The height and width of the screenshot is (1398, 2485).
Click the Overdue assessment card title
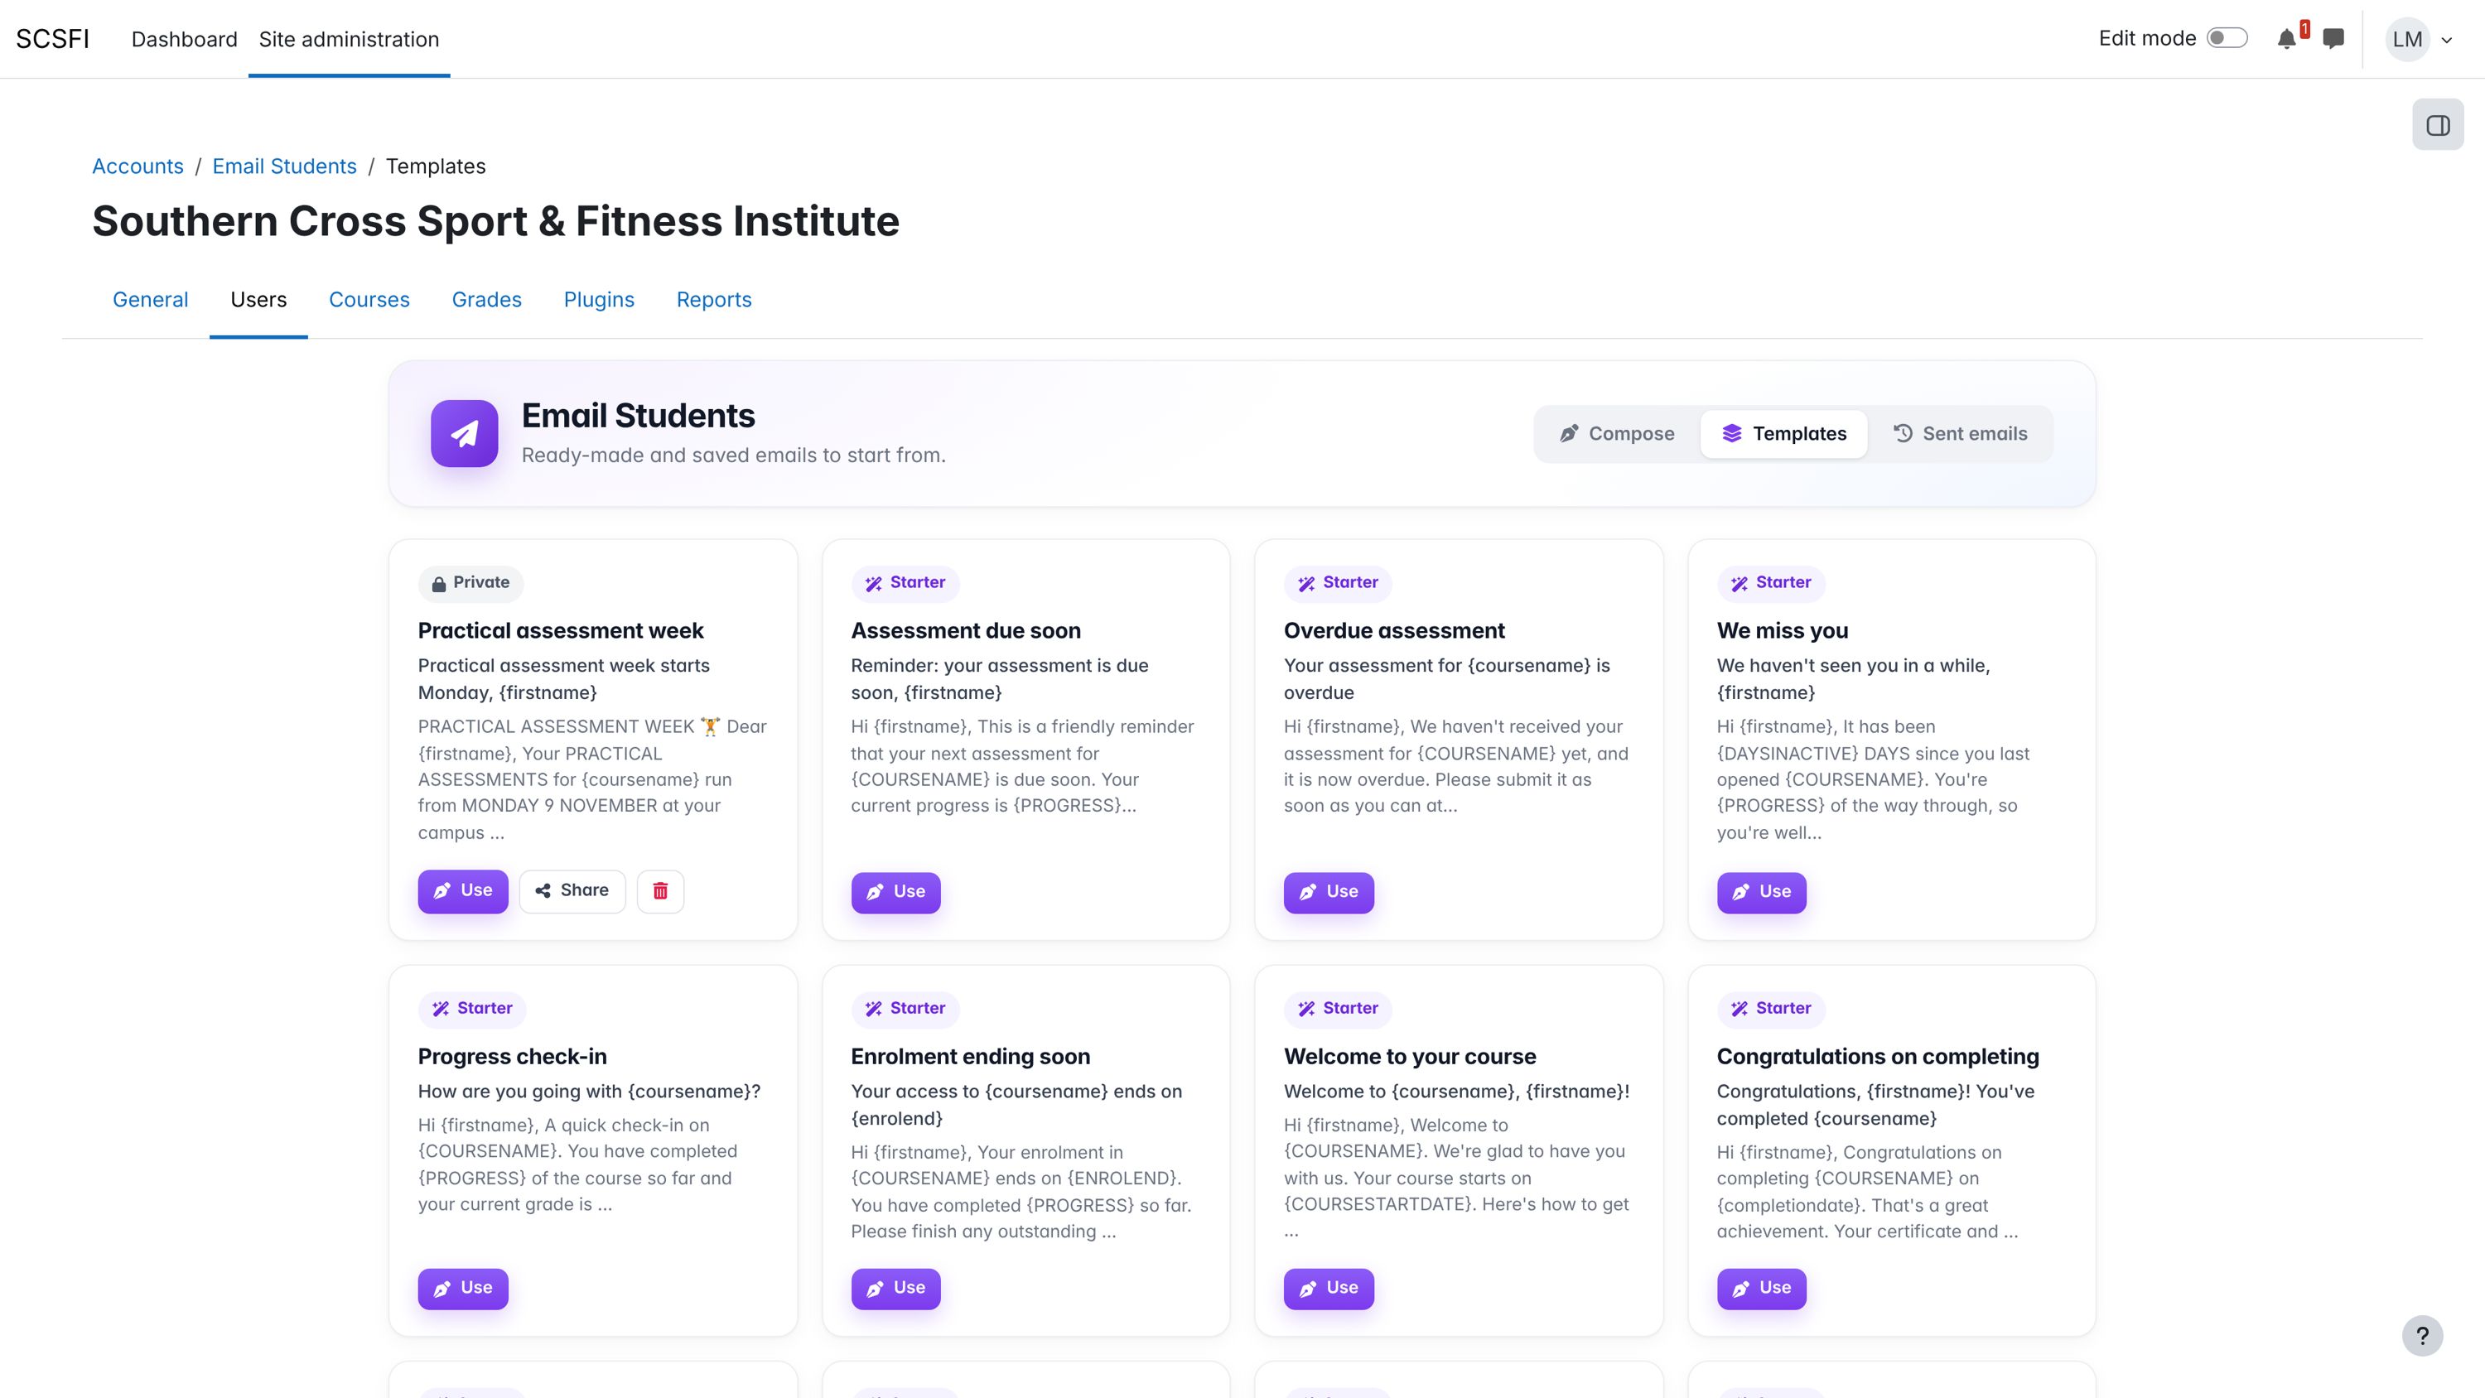pyautogui.click(x=1394, y=631)
